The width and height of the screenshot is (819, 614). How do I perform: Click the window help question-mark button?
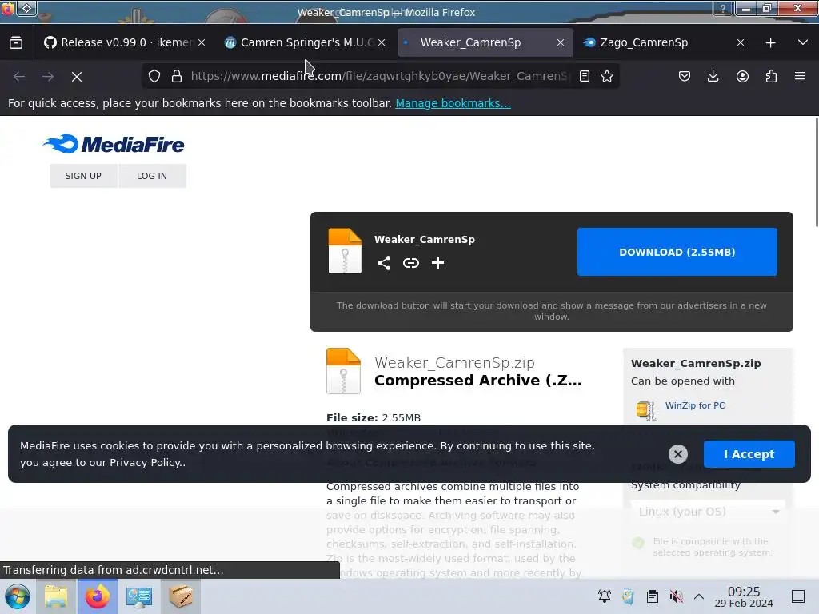[723, 8]
